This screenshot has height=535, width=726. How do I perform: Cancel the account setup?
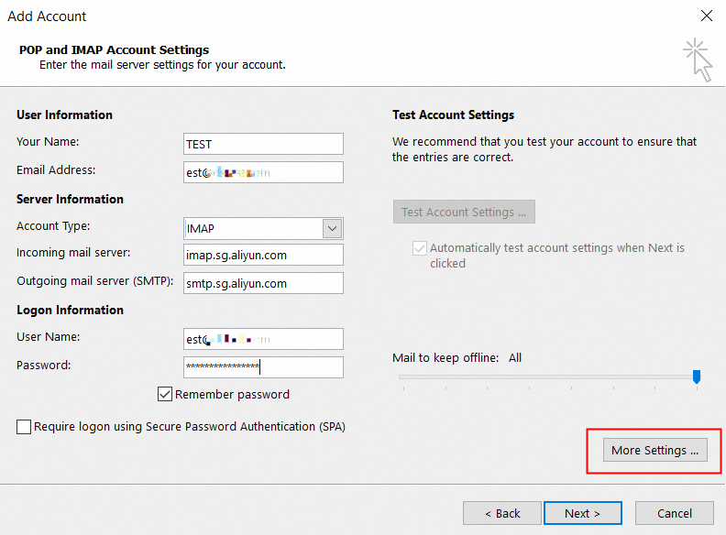(x=675, y=513)
